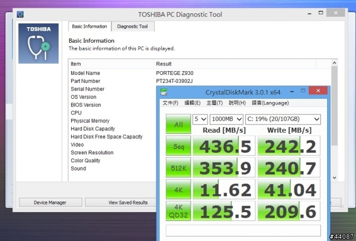Start the 4K benchmark test

click(179, 189)
